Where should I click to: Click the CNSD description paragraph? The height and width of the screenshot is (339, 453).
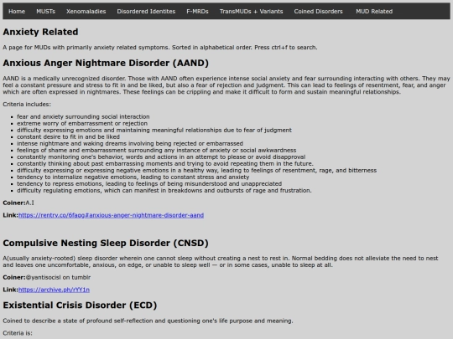pyautogui.click(x=221, y=262)
